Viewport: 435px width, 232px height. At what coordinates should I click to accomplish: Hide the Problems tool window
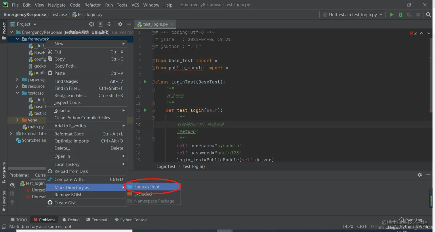point(429,175)
